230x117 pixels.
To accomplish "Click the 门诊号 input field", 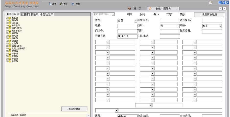I will [x=128, y=31].
